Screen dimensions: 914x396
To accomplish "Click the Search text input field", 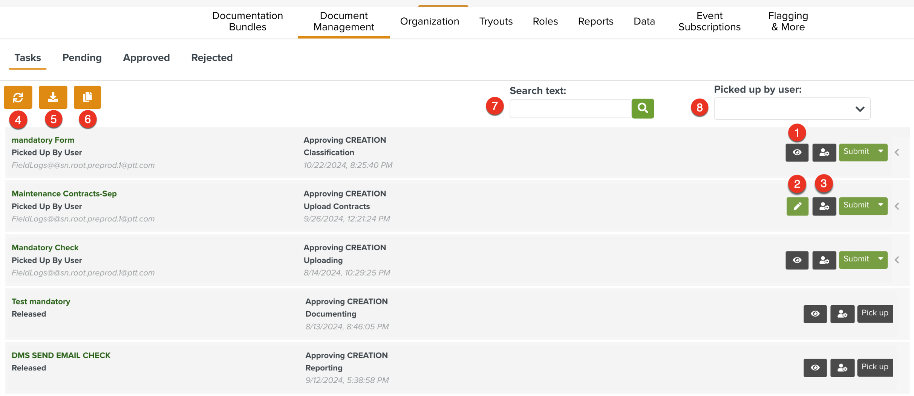I will click(570, 109).
